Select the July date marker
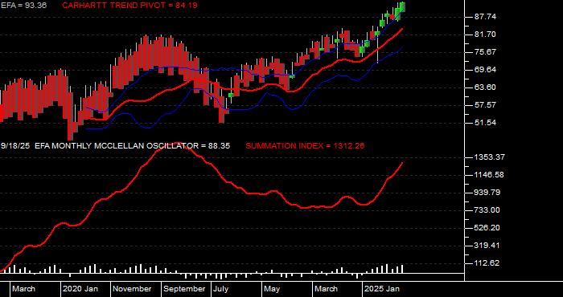 (221, 289)
